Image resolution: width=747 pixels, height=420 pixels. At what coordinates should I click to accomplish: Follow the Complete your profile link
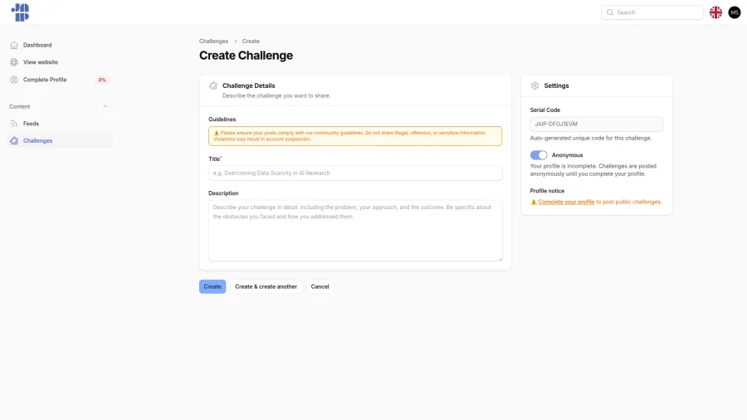click(566, 202)
